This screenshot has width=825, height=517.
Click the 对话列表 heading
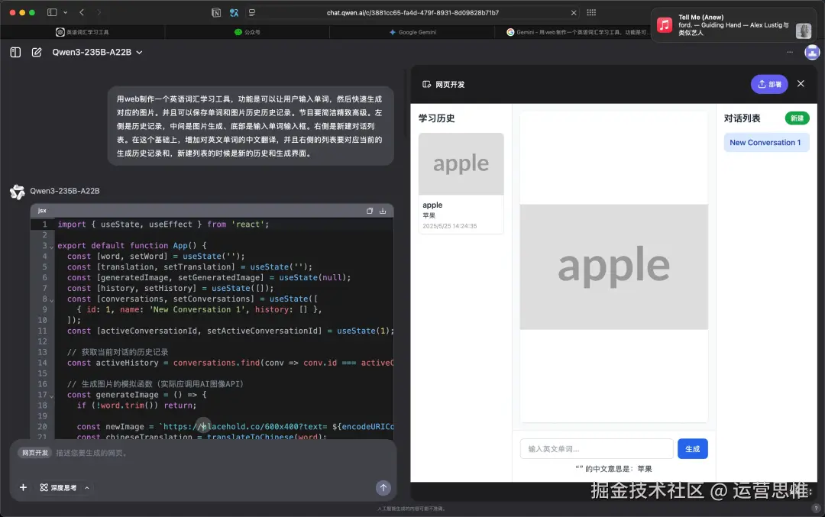pyautogui.click(x=742, y=118)
